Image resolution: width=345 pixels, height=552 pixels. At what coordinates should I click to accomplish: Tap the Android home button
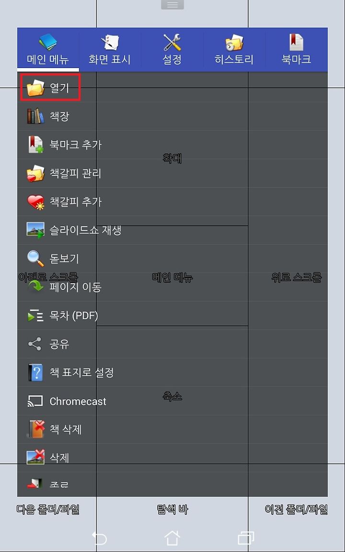(172, 538)
